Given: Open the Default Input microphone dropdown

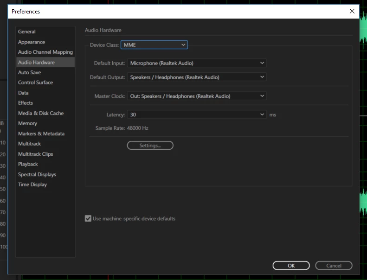Looking at the screenshot, I should pyautogui.click(x=197, y=63).
